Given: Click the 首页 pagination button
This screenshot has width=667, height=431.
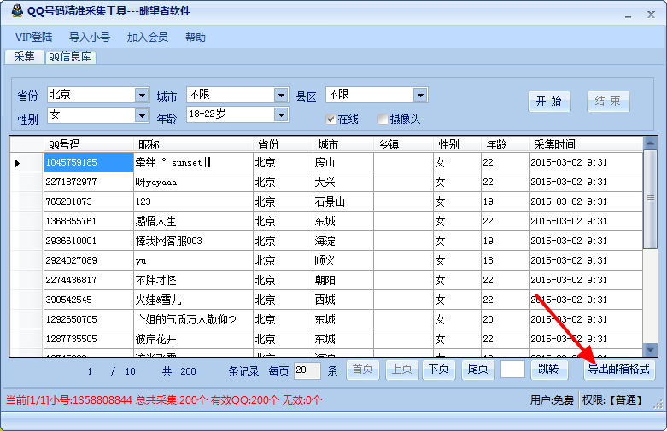Looking at the screenshot, I should (x=362, y=370).
